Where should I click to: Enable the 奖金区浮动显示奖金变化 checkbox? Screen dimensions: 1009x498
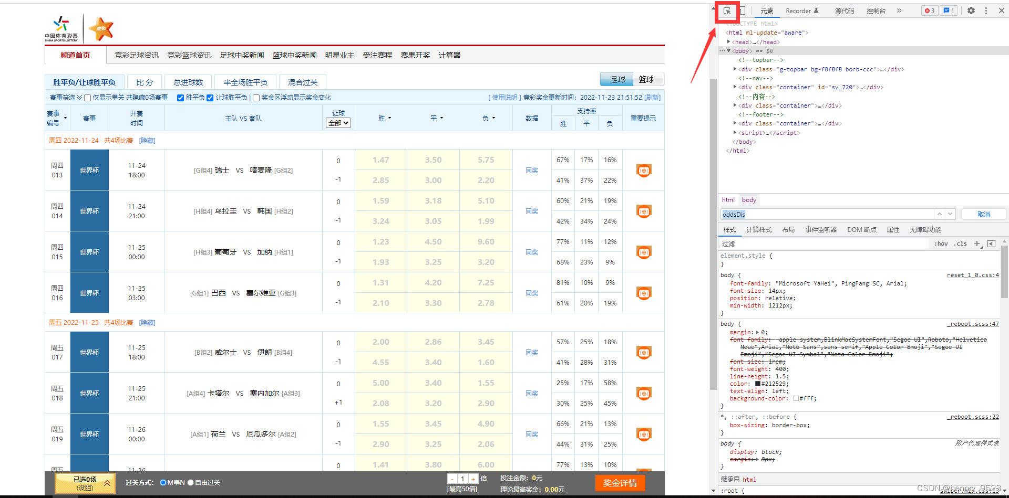(x=256, y=98)
